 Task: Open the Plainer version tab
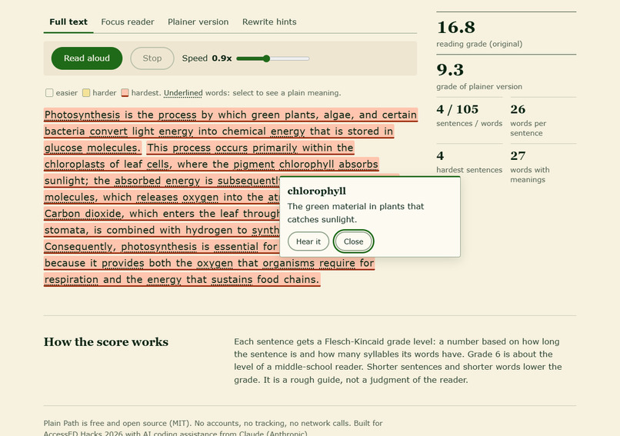198,22
